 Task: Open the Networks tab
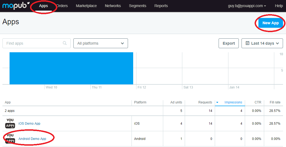(113, 6)
